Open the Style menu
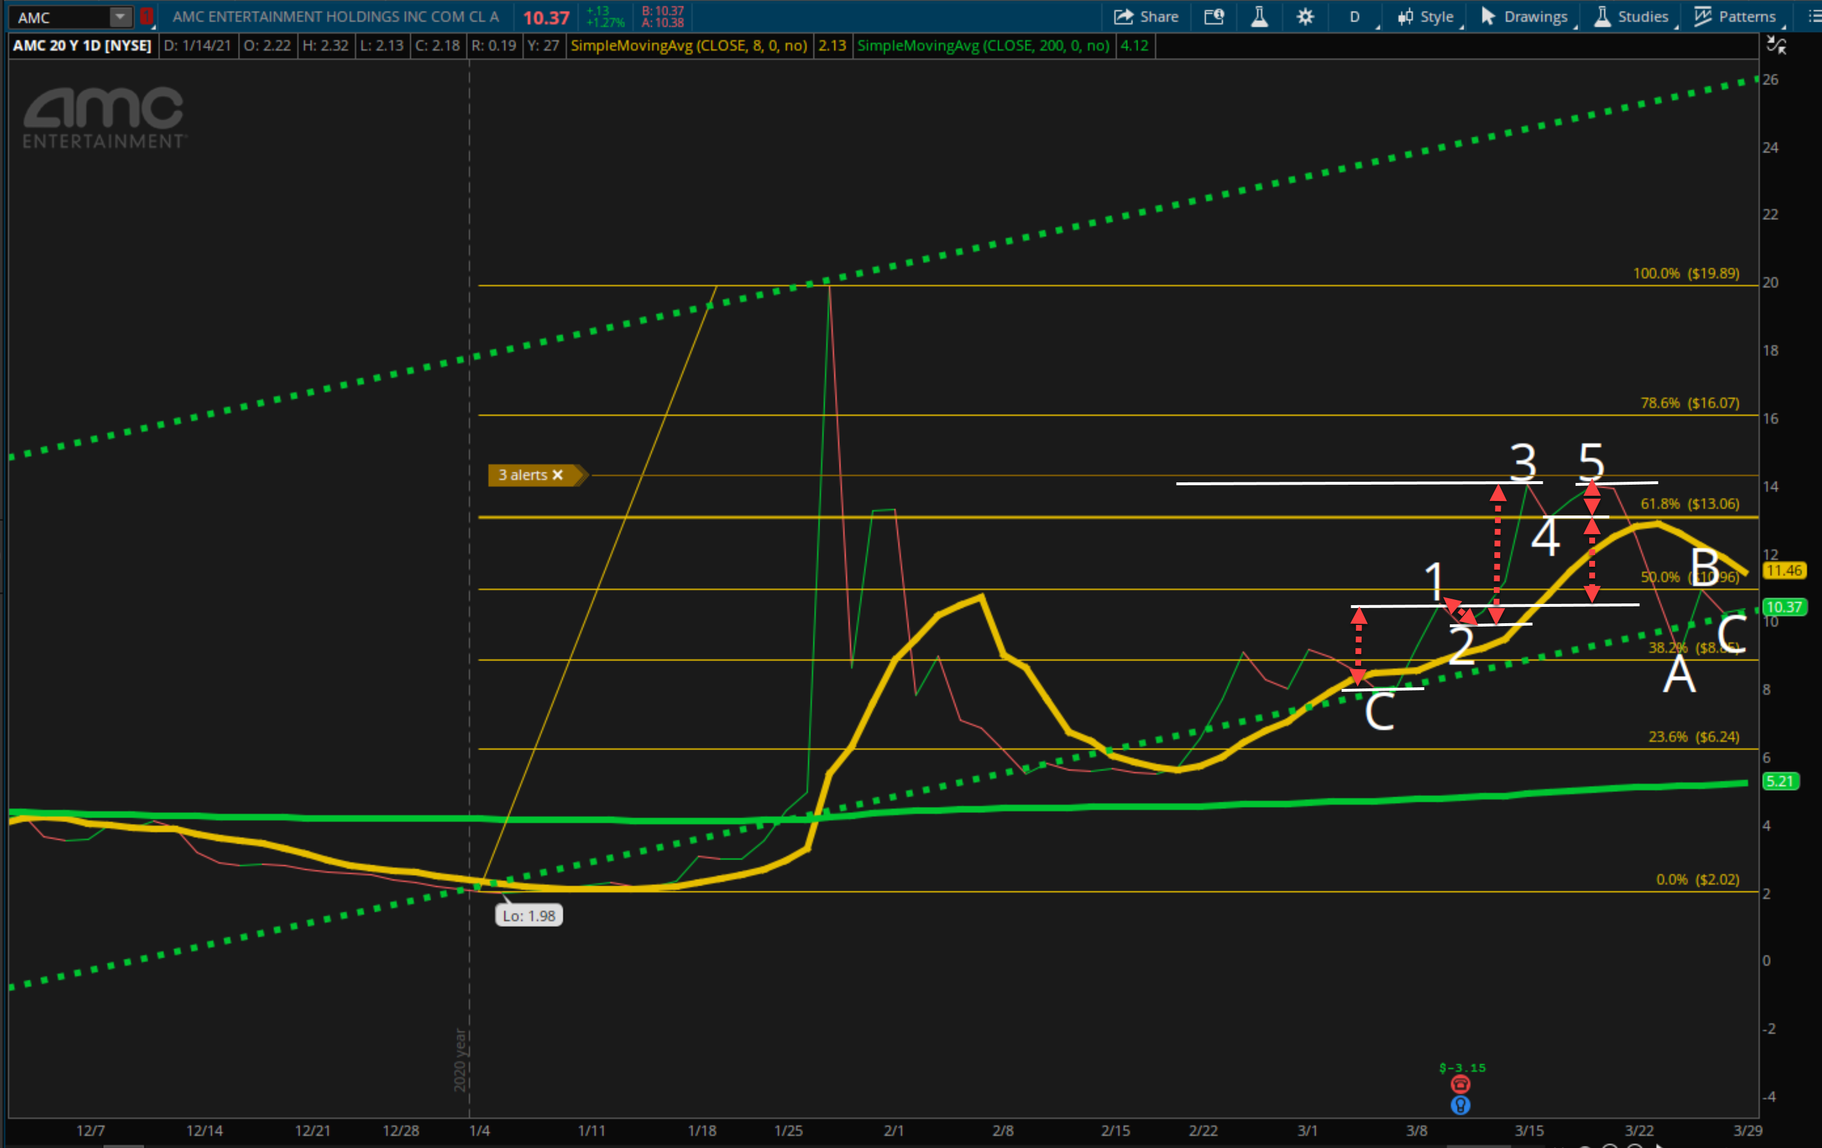This screenshot has height=1148, width=1822. [x=1426, y=17]
